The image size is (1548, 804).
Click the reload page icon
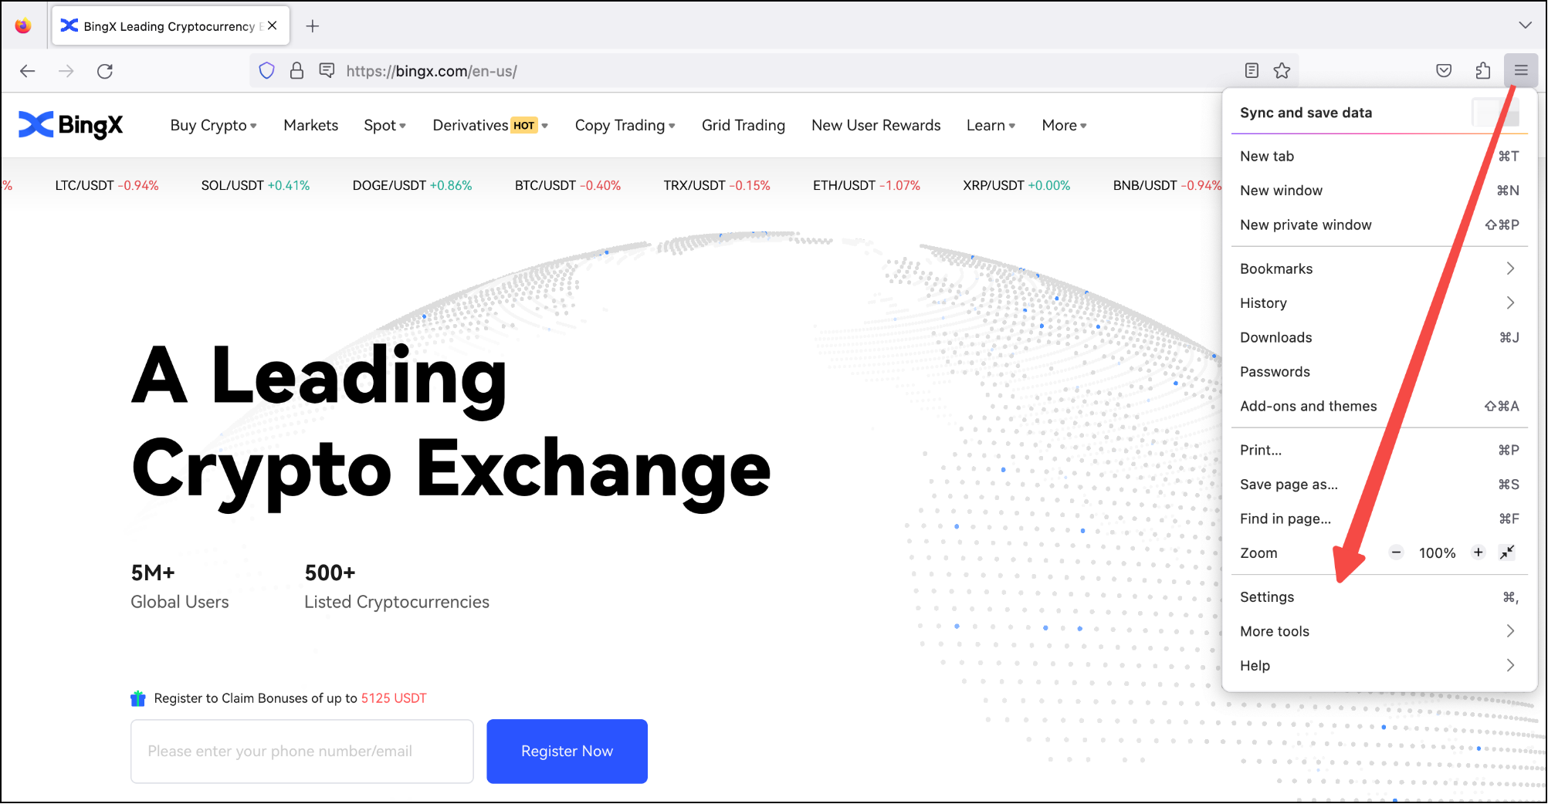[x=105, y=71]
